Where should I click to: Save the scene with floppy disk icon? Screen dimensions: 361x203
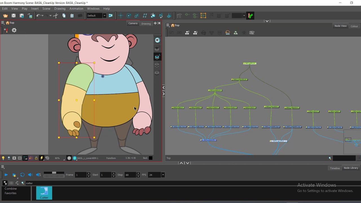[x=14, y=16]
